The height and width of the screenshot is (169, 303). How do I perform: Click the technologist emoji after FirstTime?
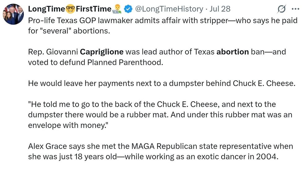point(117,9)
